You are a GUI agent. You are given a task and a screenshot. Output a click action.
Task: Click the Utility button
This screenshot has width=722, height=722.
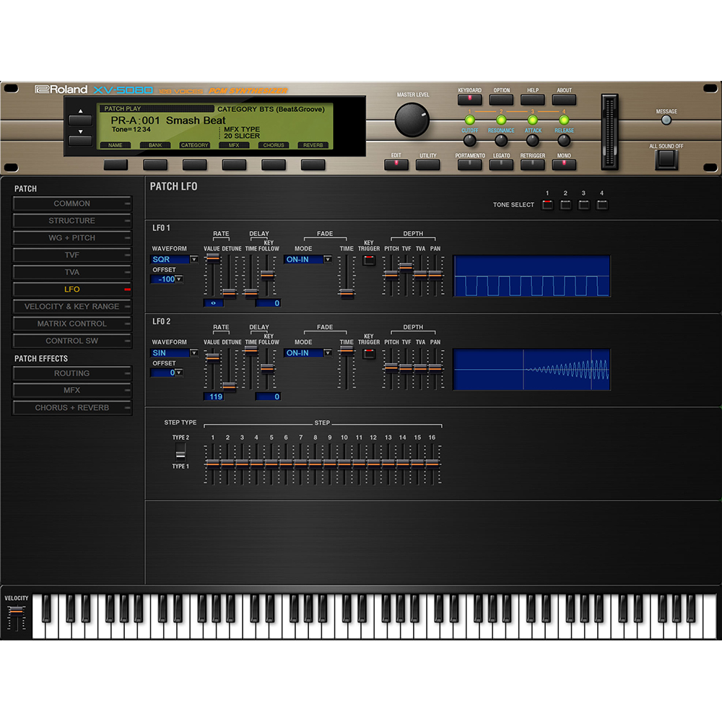[x=427, y=165]
